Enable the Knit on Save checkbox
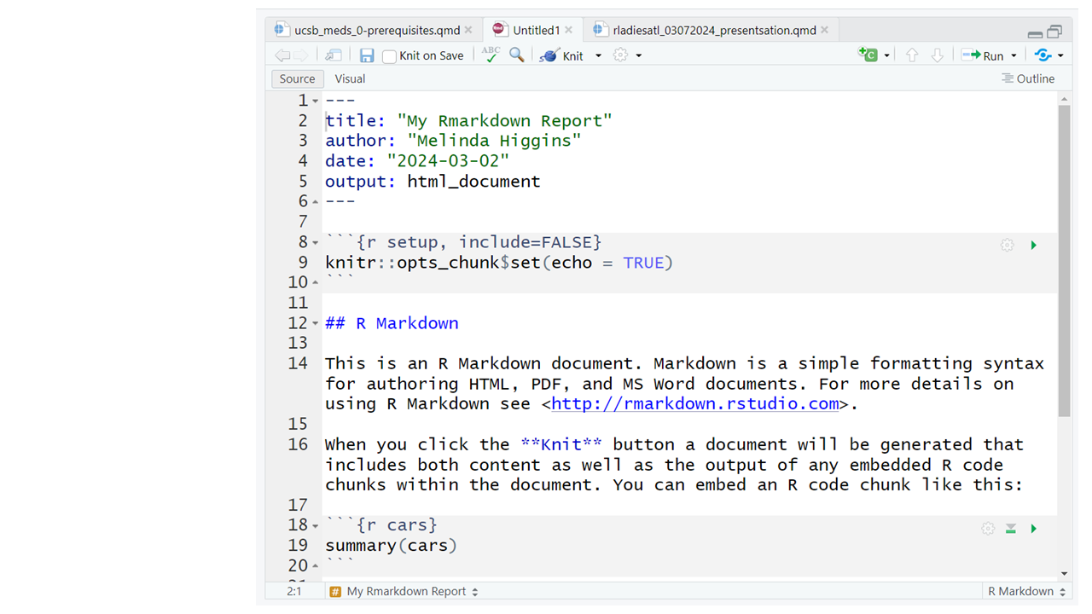This screenshot has height=614, width=1092. (389, 56)
